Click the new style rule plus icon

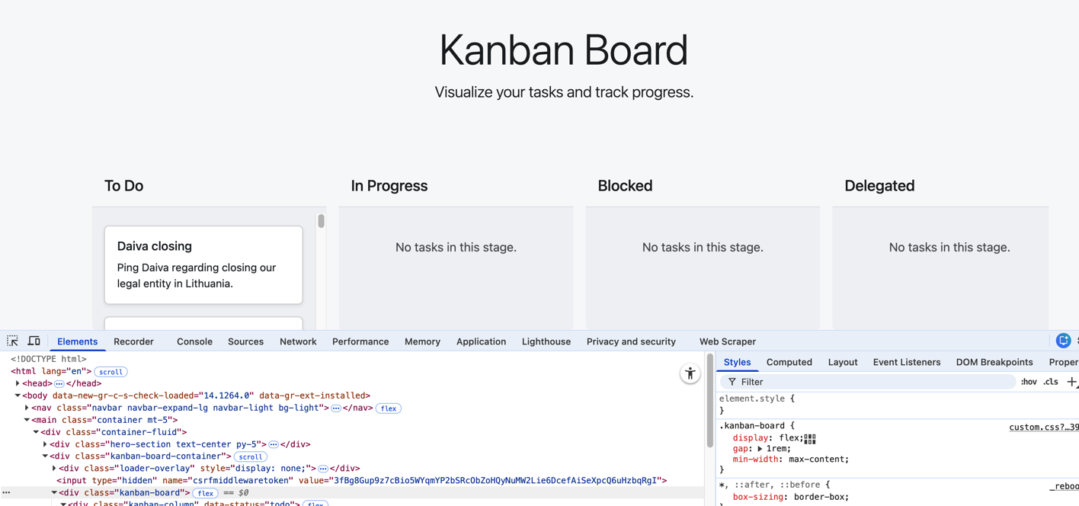point(1071,382)
